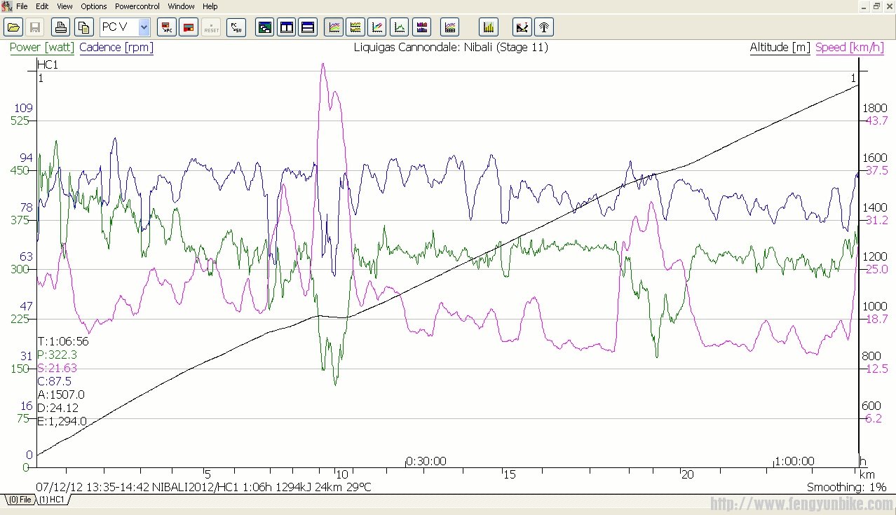
Task: Click the Open file folder icon
Action: pos(13,27)
